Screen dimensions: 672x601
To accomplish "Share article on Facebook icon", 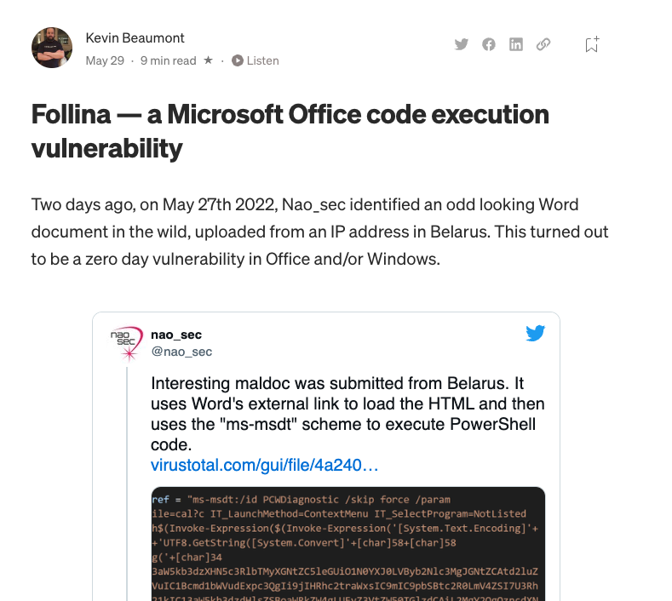I will pos(489,44).
